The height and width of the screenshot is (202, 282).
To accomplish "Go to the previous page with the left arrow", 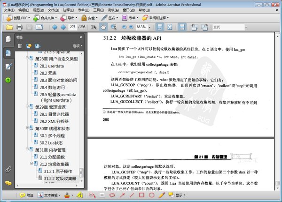I will click(55, 27).
